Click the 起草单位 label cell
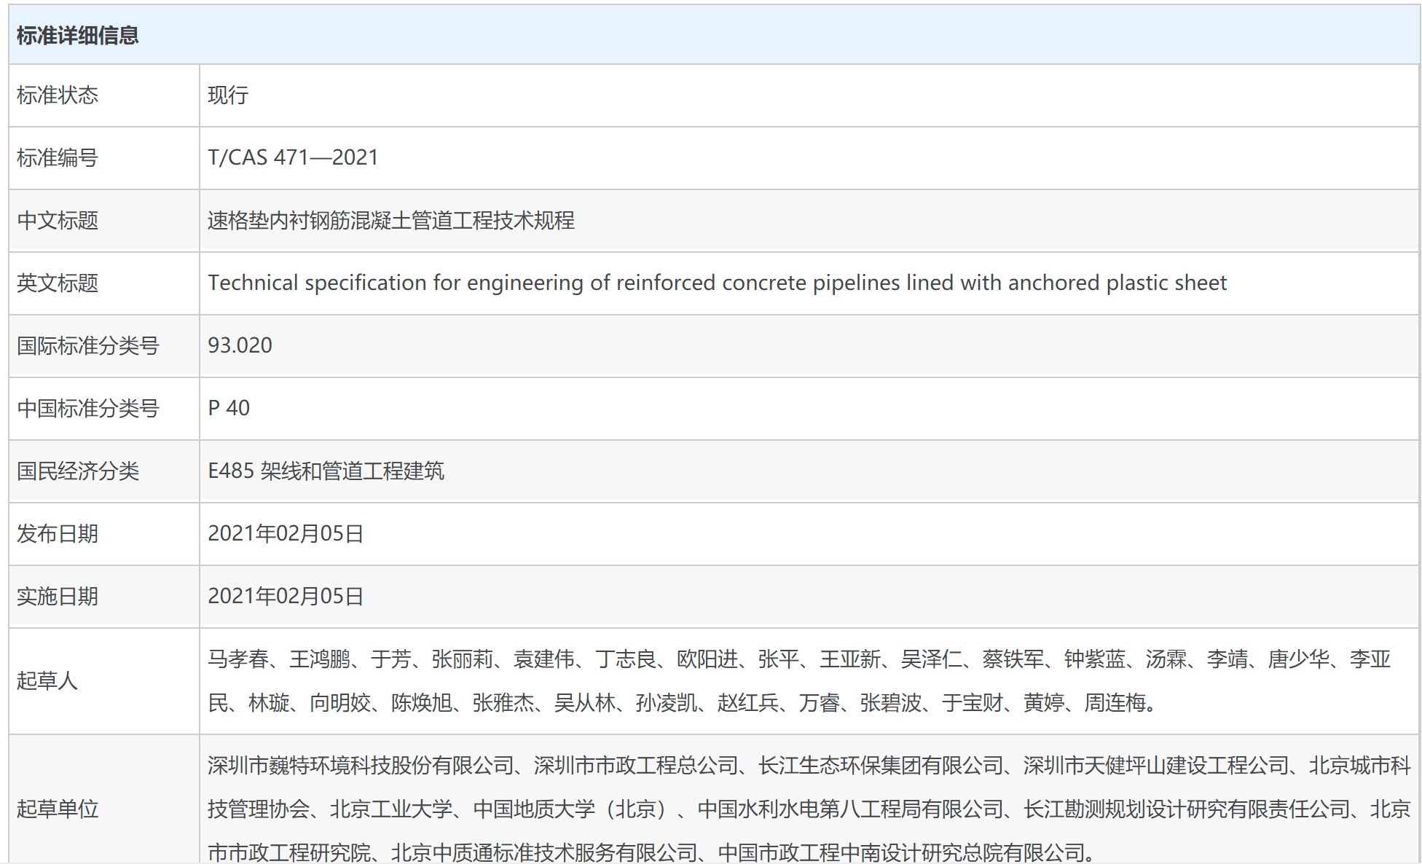 pos(57,809)
